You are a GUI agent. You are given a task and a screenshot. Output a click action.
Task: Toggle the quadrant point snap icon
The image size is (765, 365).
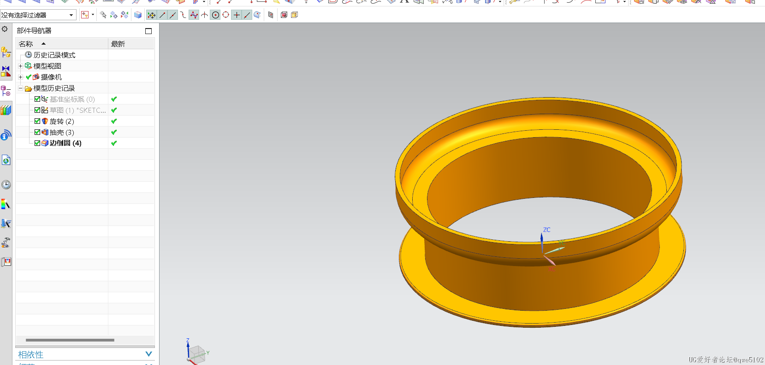pos(226,15)
